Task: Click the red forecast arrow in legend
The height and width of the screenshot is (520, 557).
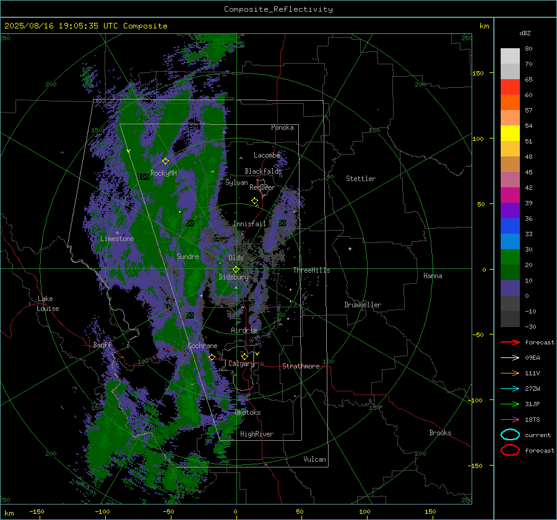Action: click(510, 342)
